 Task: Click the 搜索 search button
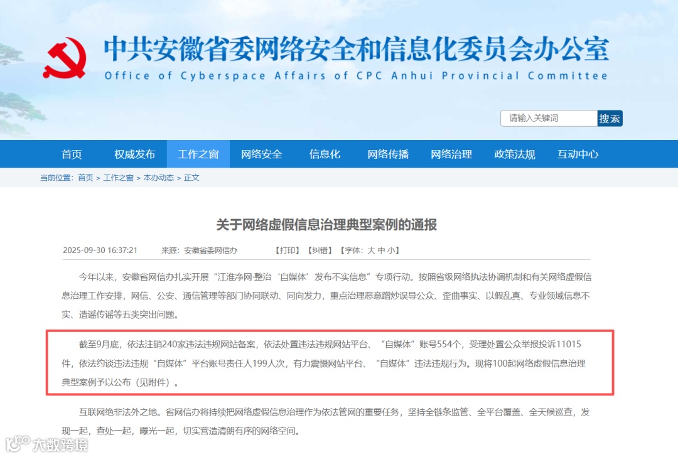click(x=610, y=118)
